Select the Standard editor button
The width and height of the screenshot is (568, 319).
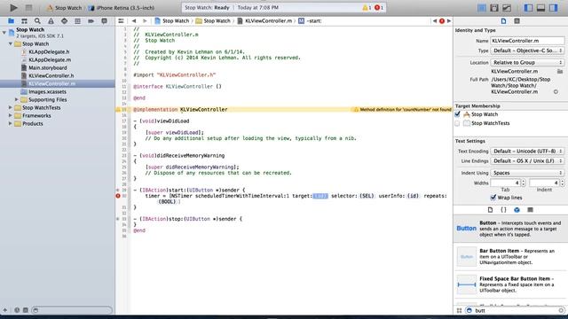pos(482,8)
